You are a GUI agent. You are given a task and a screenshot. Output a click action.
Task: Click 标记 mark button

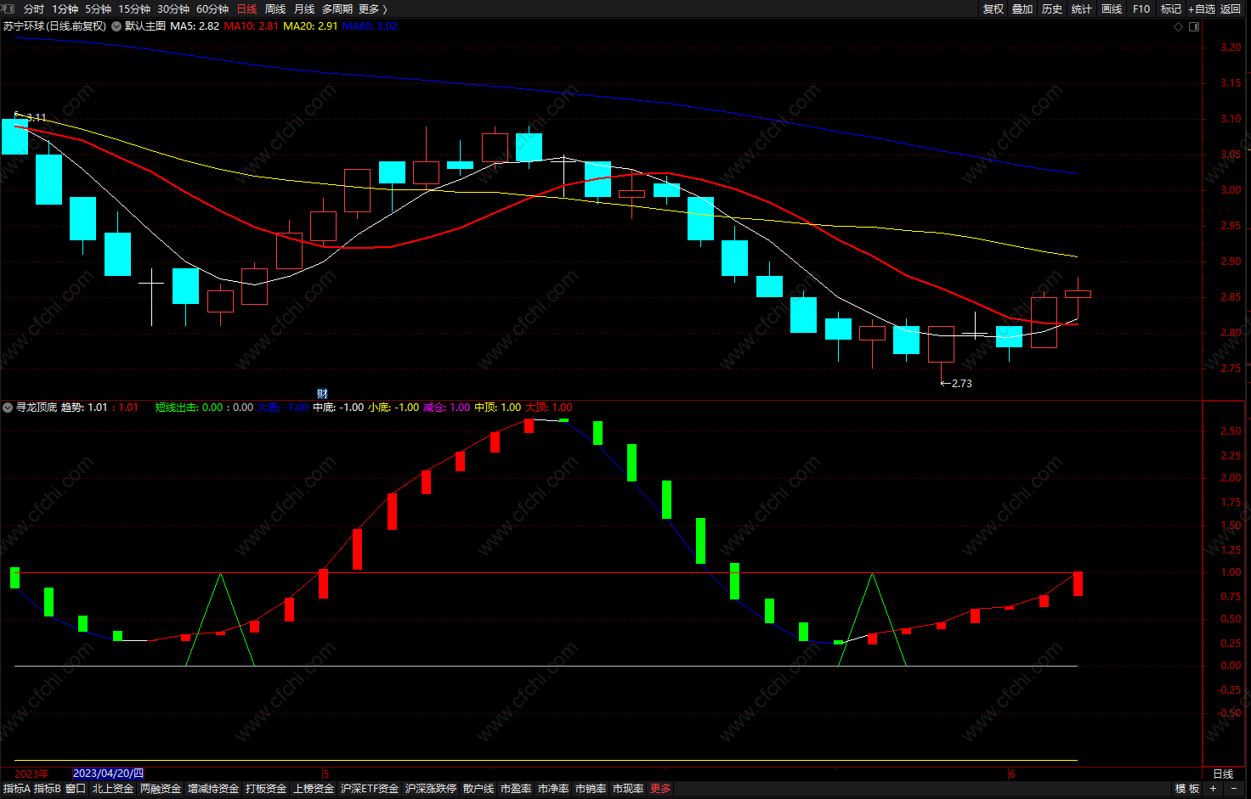(x=1171, y=8)
